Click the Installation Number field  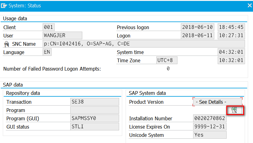point(210,118)
